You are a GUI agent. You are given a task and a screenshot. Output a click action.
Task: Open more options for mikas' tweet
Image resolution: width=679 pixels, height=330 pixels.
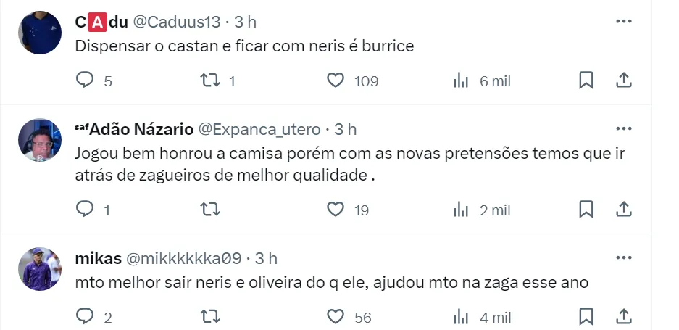623,258
